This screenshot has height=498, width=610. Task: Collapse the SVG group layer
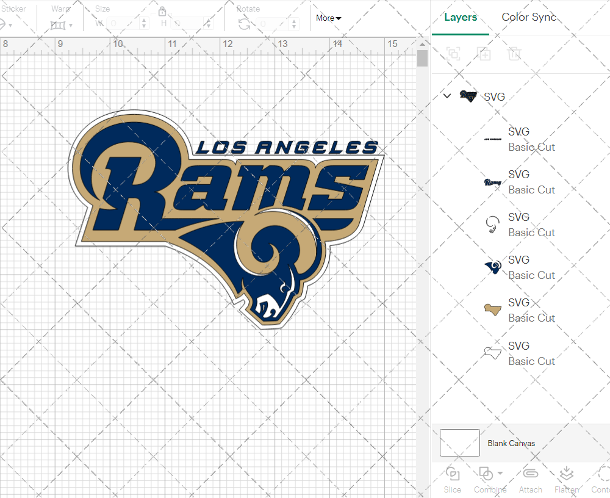pos(447,96)
